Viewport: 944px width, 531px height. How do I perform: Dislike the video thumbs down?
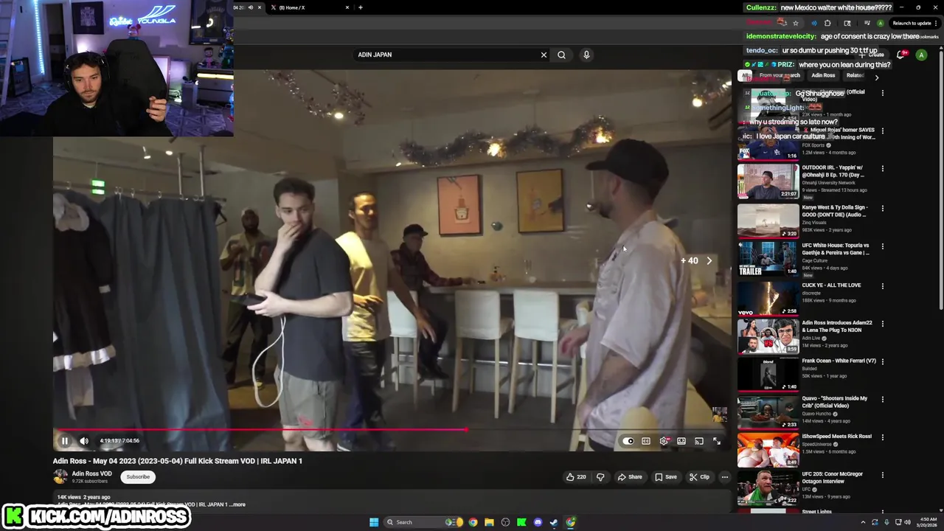600,477
